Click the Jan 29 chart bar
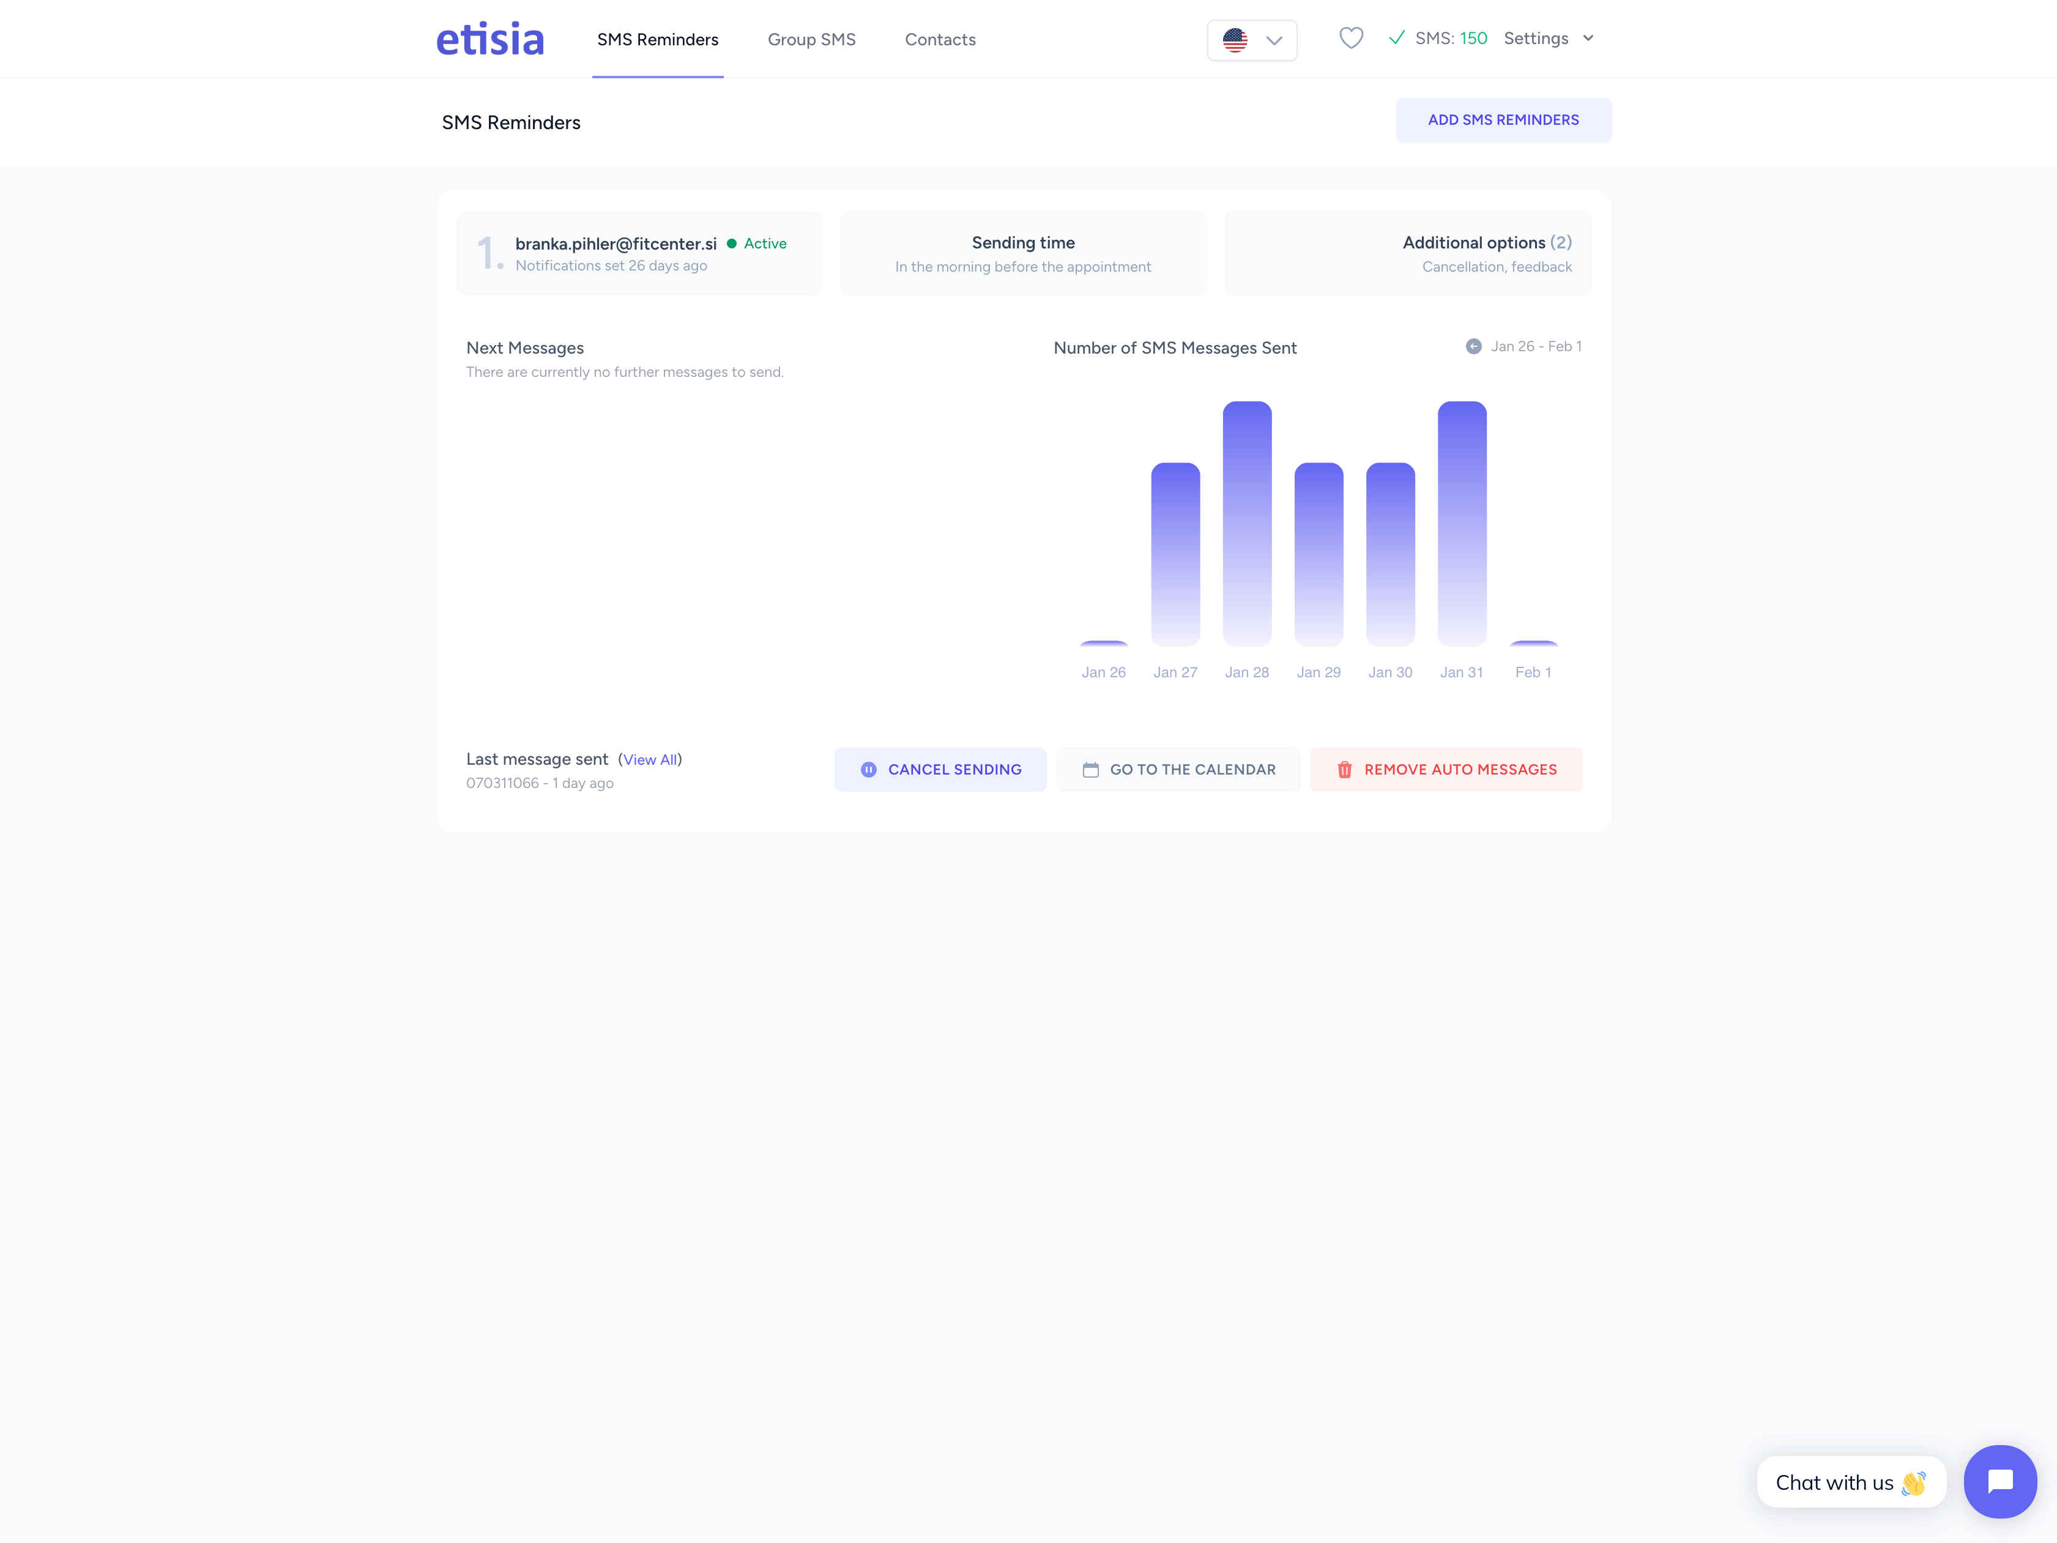The width and height of the screenshot is (2057, 1543). coord(1319,554)
